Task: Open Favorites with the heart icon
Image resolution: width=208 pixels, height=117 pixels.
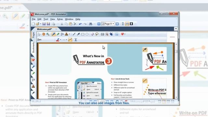Action: pos(122,34)
